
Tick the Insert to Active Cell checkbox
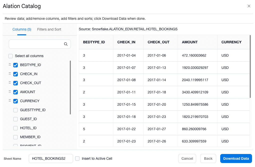click(77, 158)
